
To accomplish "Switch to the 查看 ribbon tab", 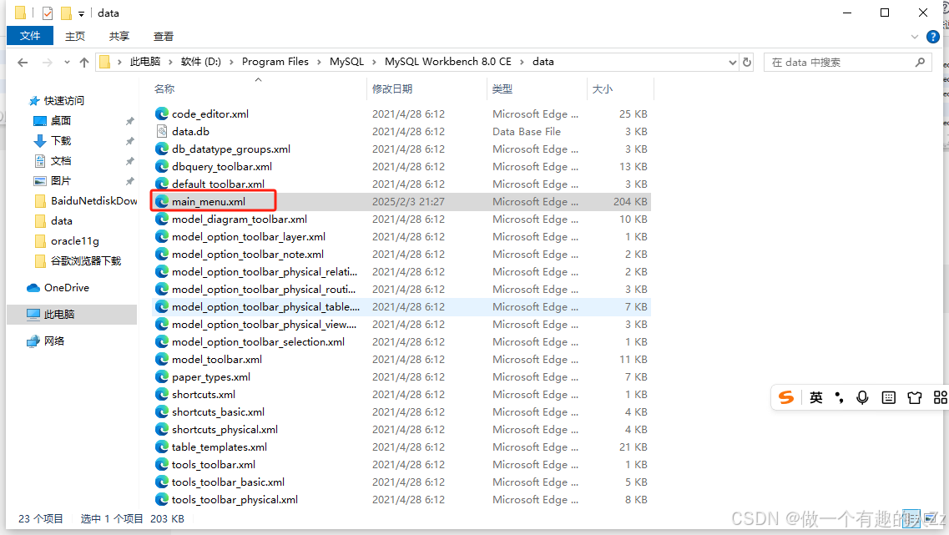I will [164, 37].
